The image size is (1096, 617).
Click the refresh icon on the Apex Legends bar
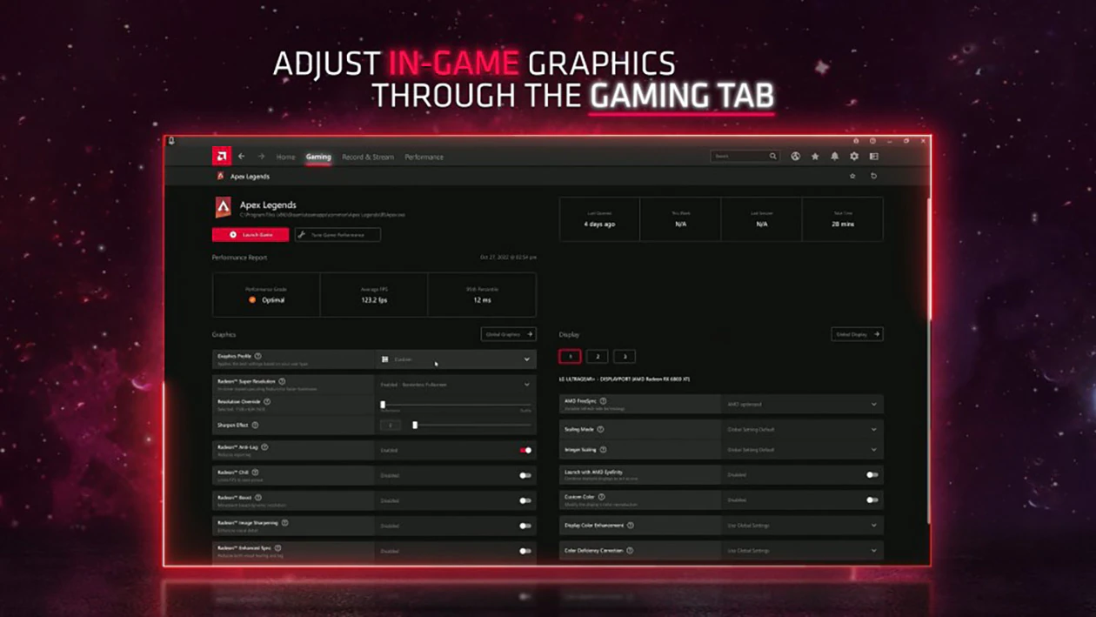point(873,176)
